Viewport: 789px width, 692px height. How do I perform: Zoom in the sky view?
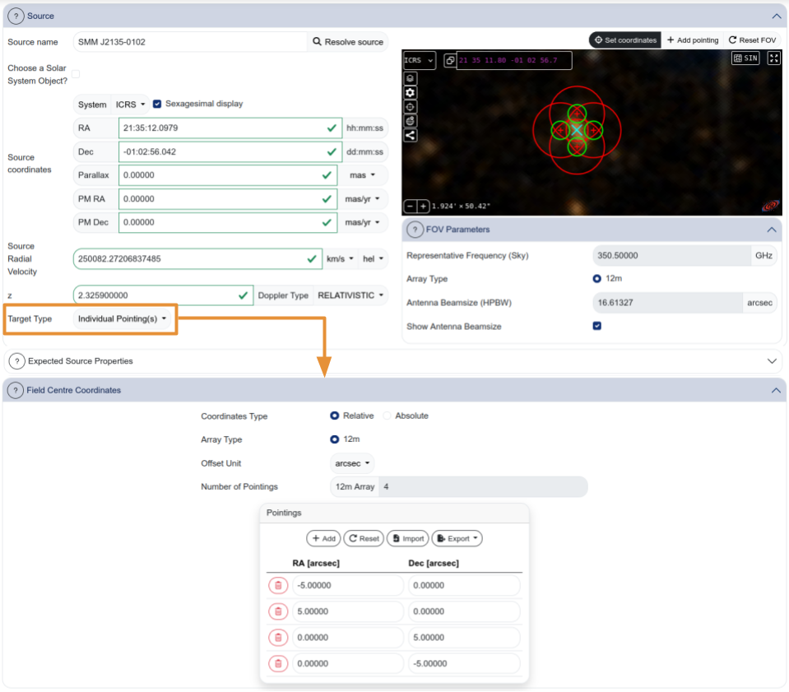(x=423, y=207)
